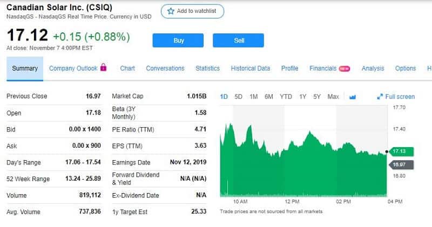This screenshot has width=432, height=227.
Task: Switch to the Analysis tab
Action: 373,68
